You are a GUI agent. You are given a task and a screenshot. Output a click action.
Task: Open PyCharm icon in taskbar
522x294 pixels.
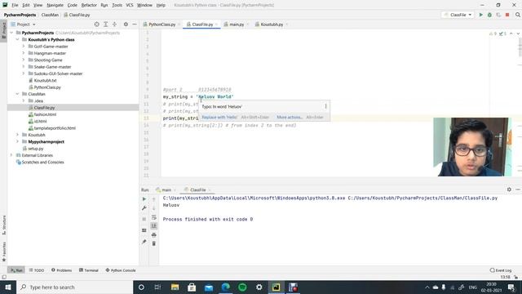click(x=276, y=287)
